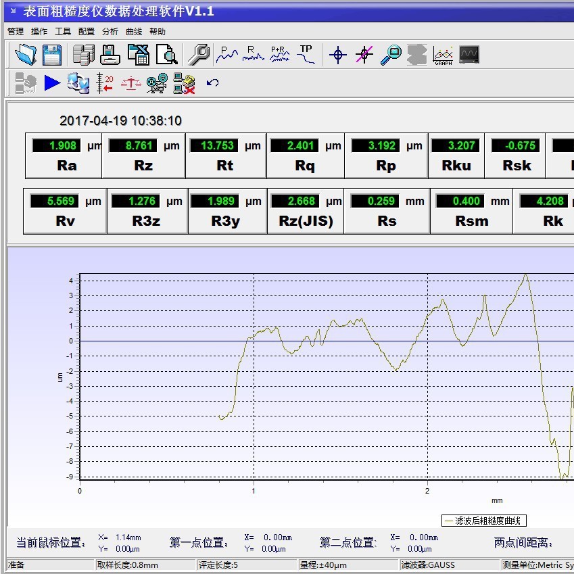Click the printer icon in toolbar
This screenshot has width=574, height=574.
coord(110,55)
